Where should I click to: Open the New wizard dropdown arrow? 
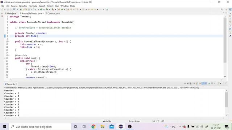pos(5,9)
